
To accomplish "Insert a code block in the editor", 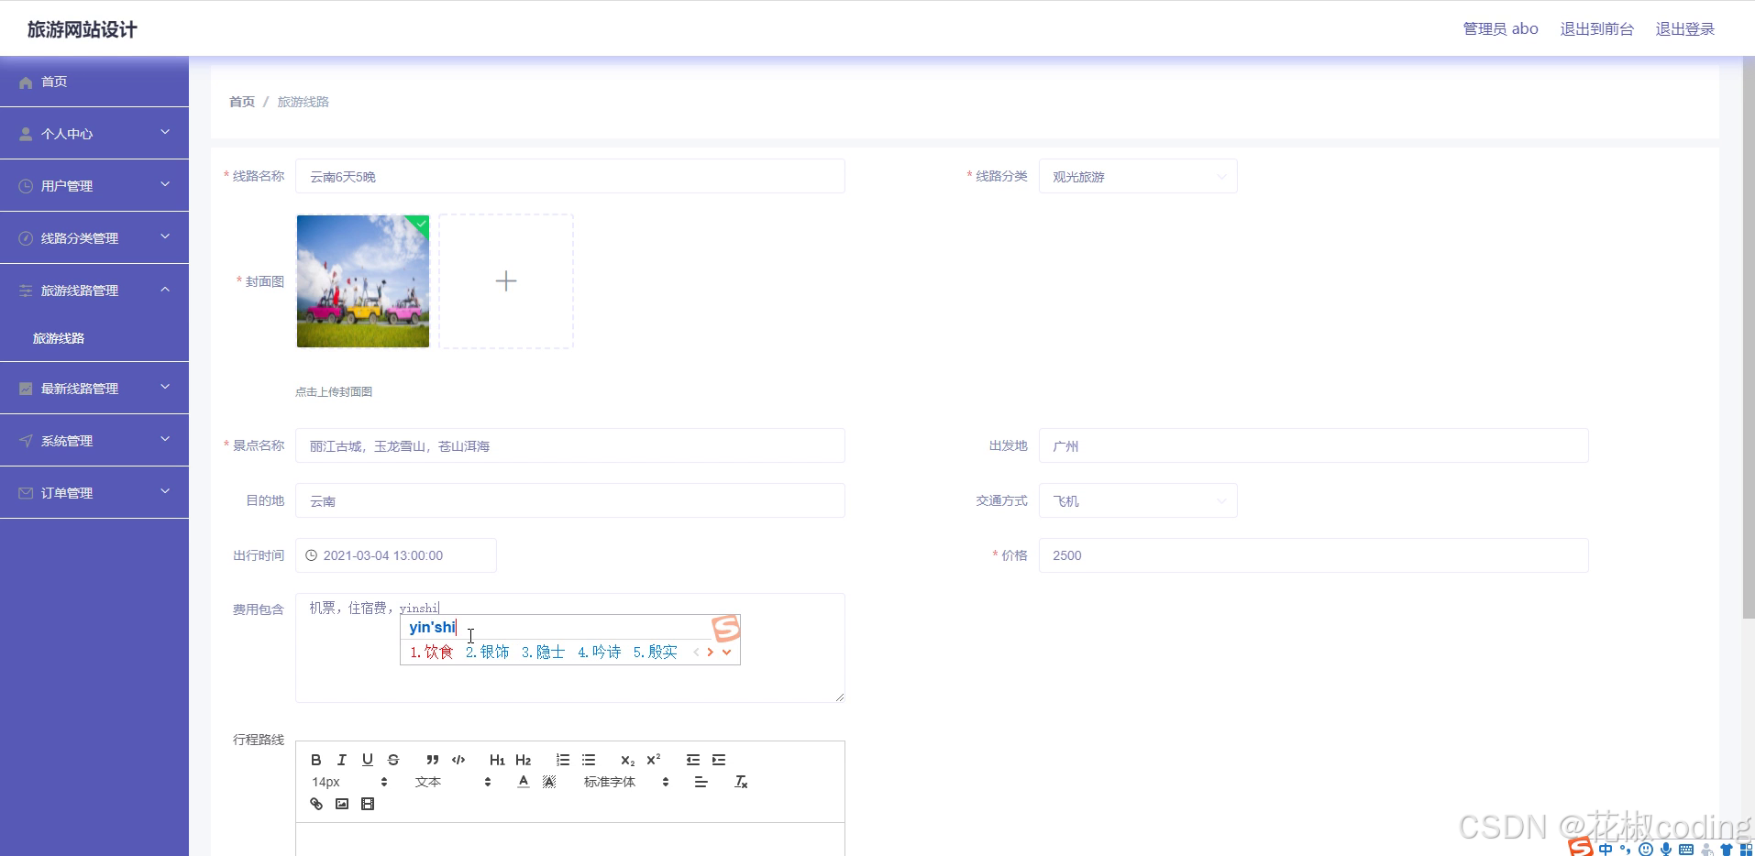I will click(x=458, y=760).
